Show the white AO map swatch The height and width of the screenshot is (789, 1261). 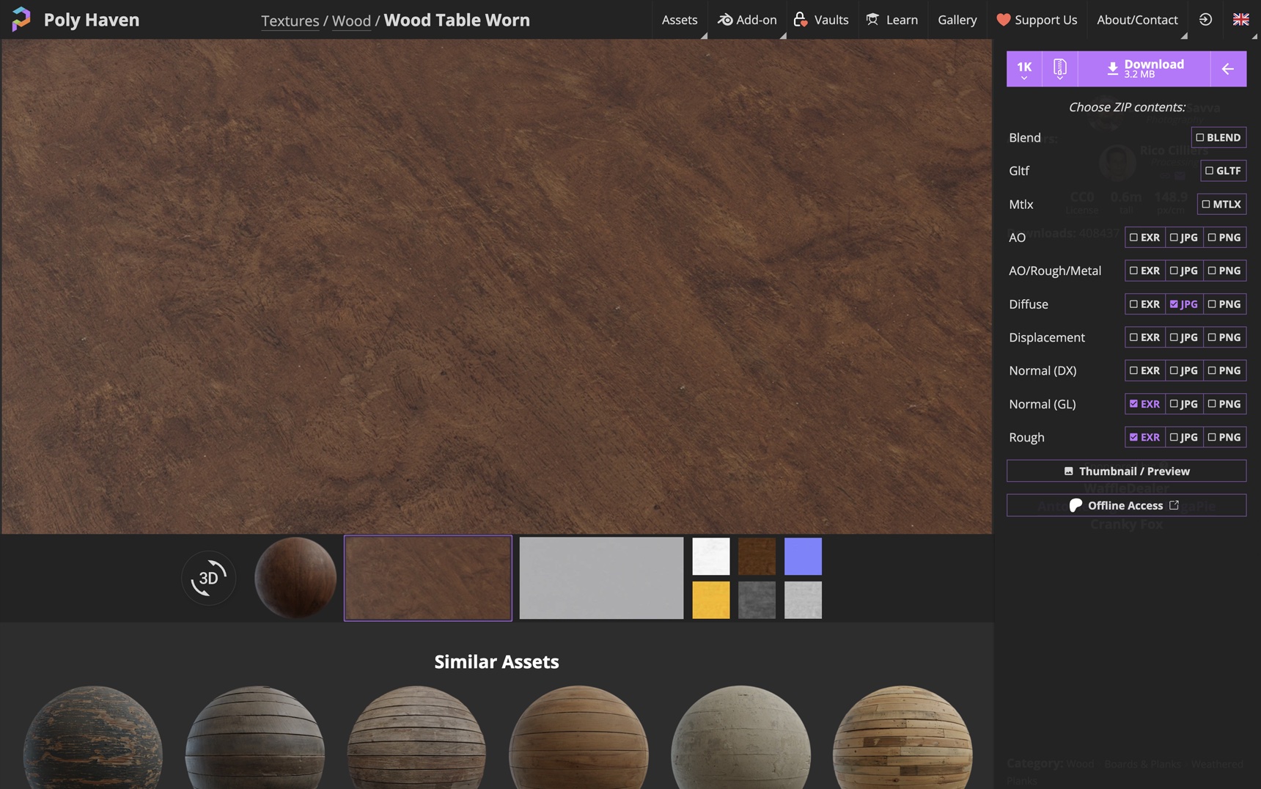[x=711, y=556]
